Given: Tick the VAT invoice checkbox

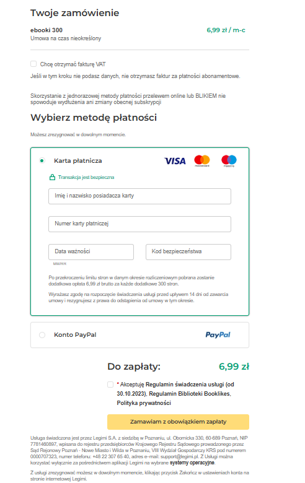Looking at the screenshot, I should pos(33,64).
